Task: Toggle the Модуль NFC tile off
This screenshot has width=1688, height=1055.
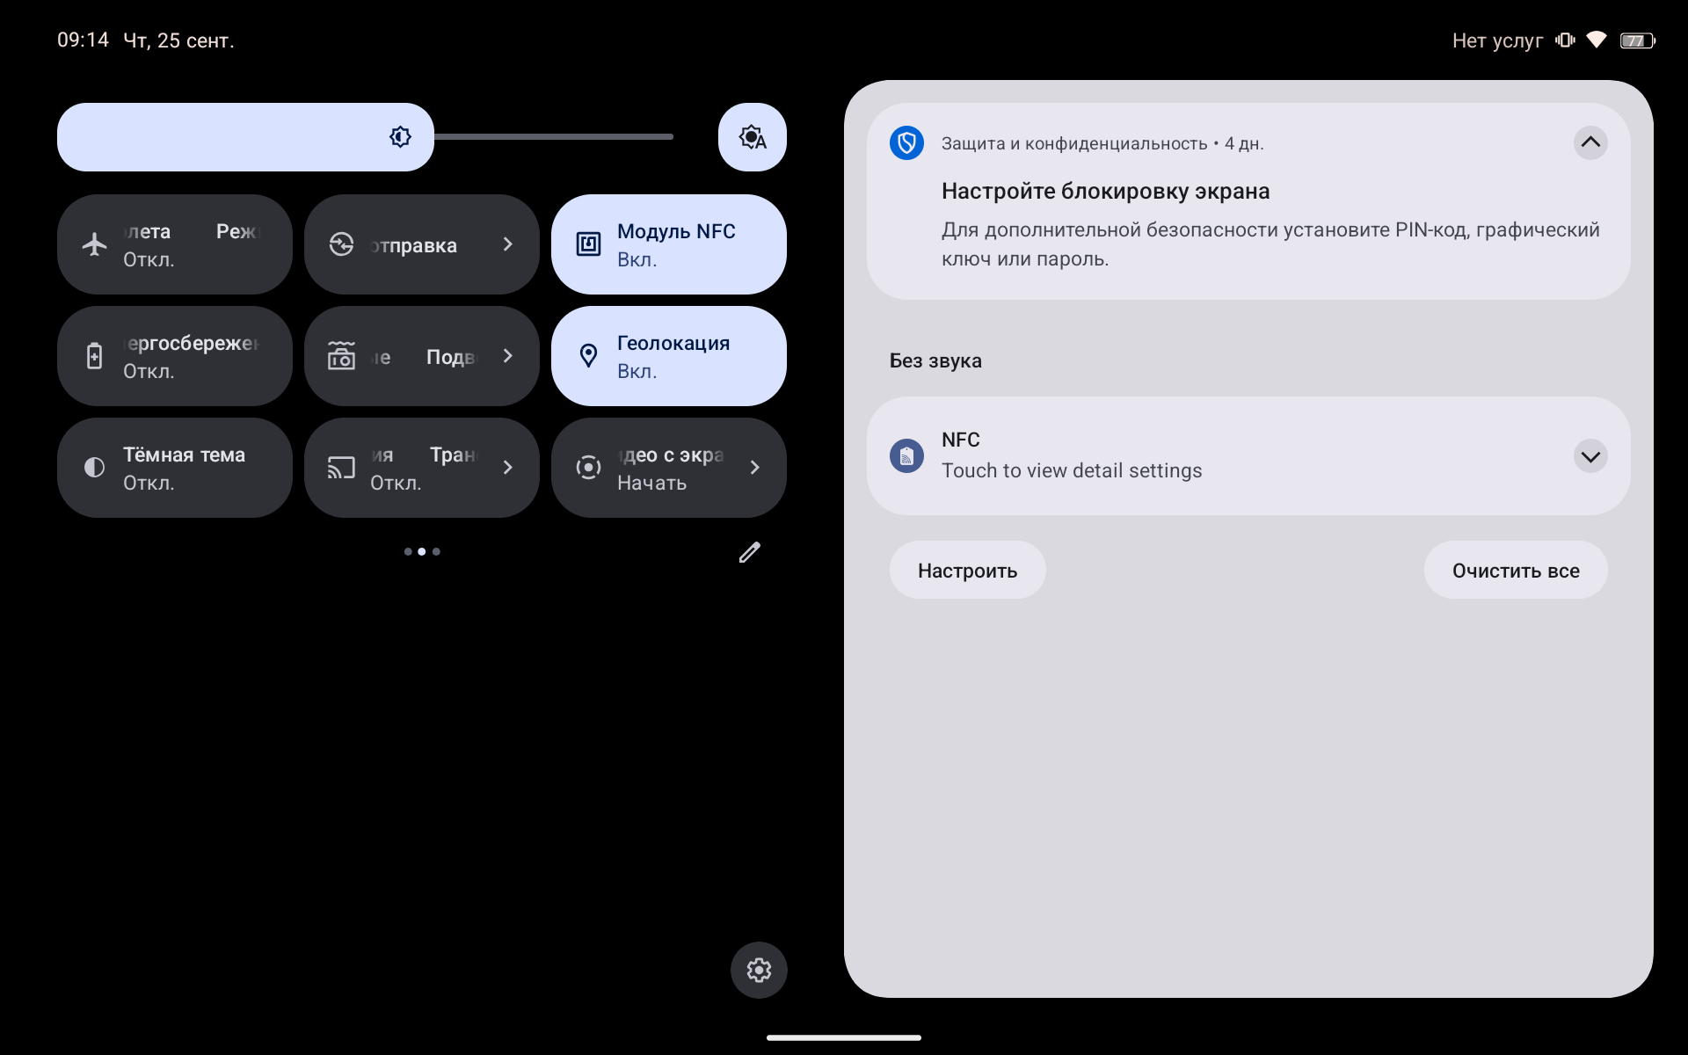Action: 668,244
